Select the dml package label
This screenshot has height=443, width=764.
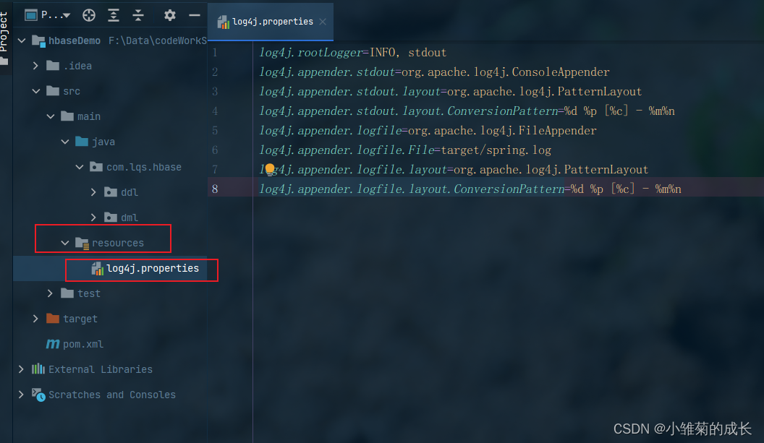coord(130,218)
